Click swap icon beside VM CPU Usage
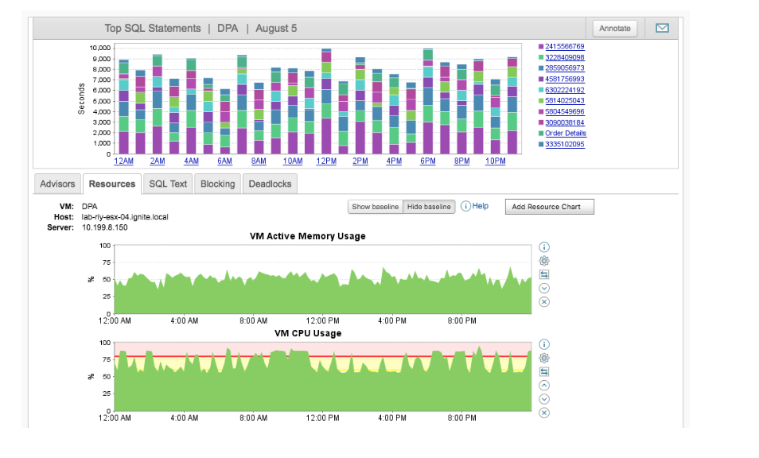759x458 pixels. [x=544, y=372]
